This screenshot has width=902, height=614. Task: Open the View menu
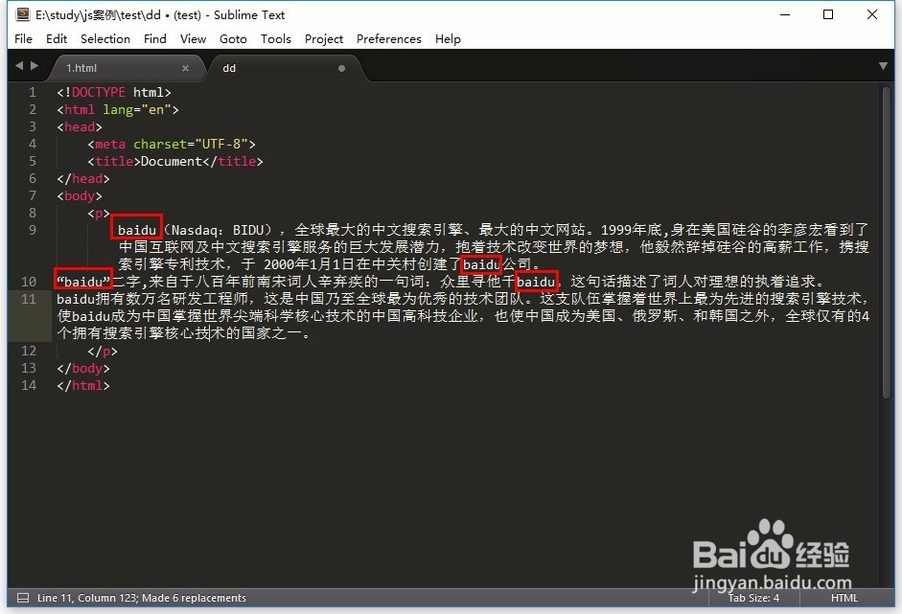[193, 38]
